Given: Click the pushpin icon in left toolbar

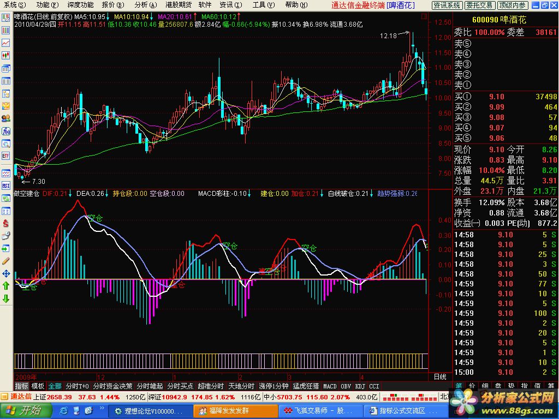Looking at the screenshot, I should (x=5, y=236).
